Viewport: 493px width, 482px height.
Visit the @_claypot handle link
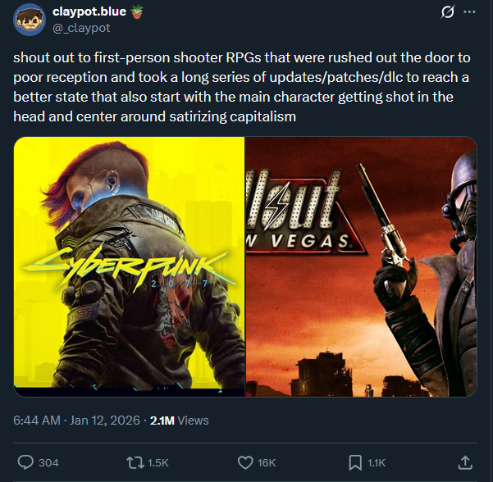[x=81, y=28]
